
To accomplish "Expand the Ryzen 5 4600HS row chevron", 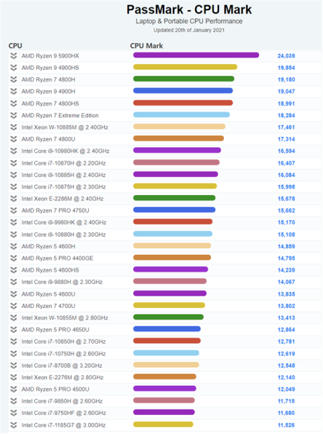I will (x=14, y=270).
